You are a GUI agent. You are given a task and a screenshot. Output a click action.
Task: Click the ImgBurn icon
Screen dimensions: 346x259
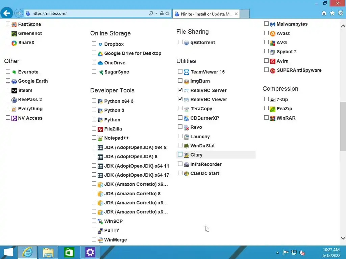(x=187, y=81)
